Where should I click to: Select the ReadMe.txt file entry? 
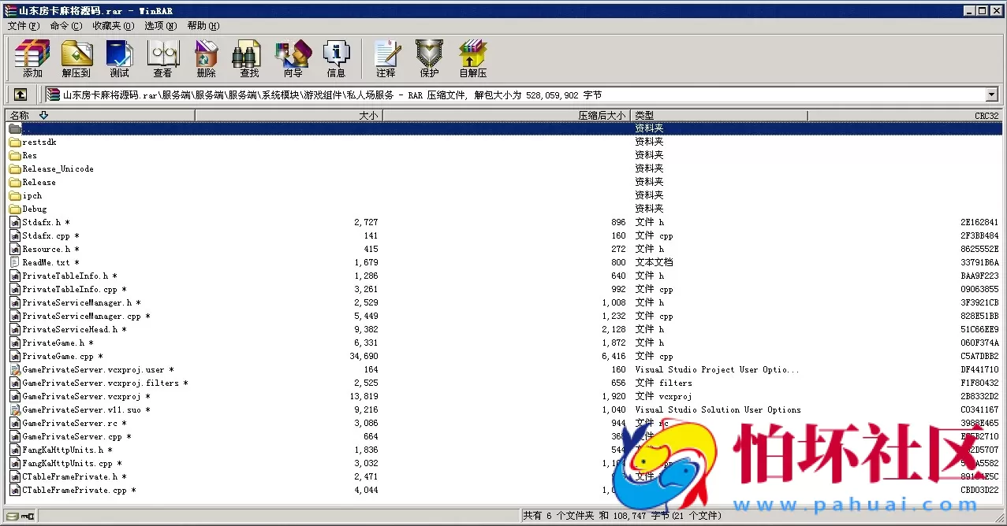pyautogui.click(x=46, y=262)
